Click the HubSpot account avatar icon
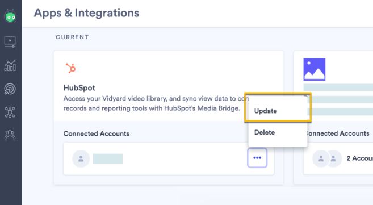This screenshot has width=373, height=205. point(81,158)
